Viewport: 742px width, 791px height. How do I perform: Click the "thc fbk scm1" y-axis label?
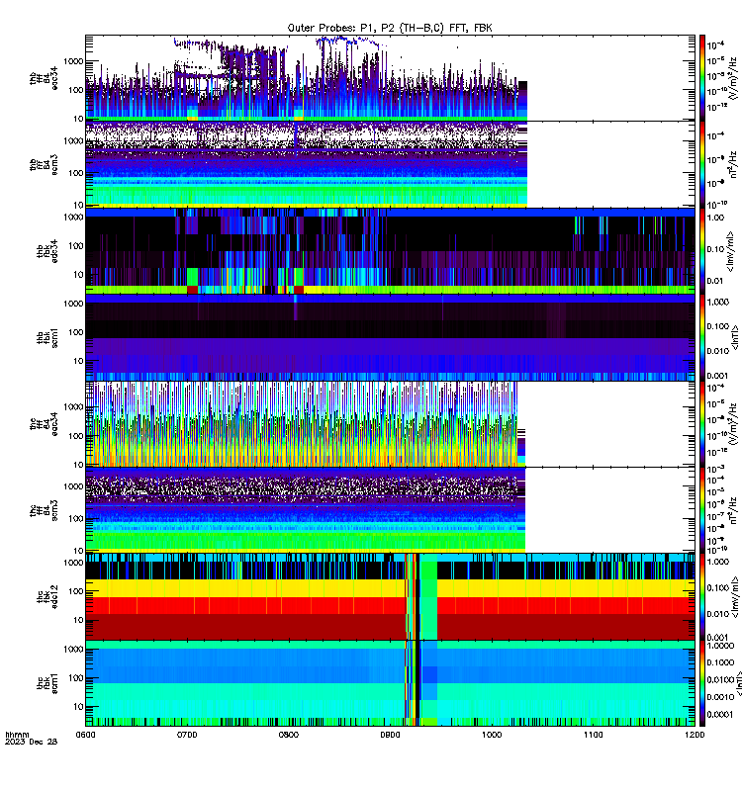tap(47, 683)
